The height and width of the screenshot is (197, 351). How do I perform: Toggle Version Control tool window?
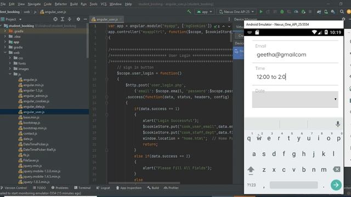pos(13,188)
